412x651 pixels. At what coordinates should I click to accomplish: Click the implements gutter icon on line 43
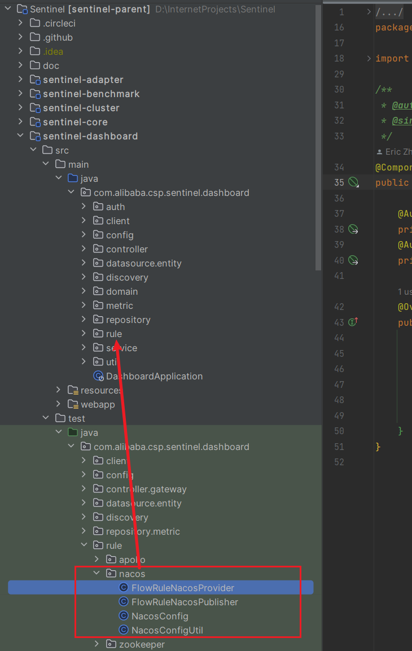pos(353,322)
